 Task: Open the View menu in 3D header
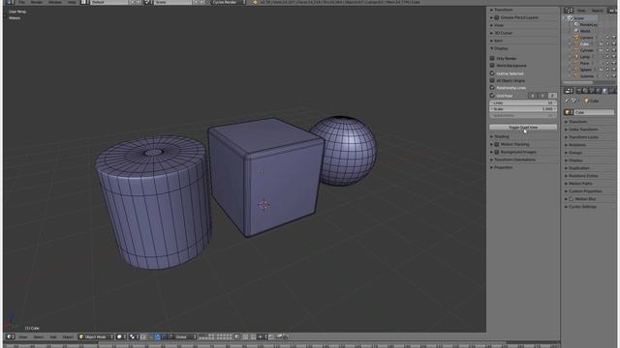(23, 337)
